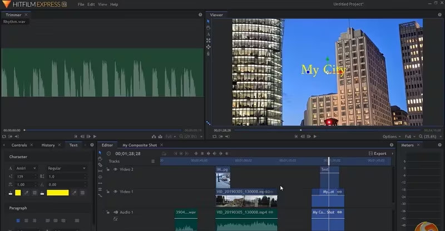Switch to My Composite Shot tab
This screenshot has height=231, width=445.
click(140, 145)
